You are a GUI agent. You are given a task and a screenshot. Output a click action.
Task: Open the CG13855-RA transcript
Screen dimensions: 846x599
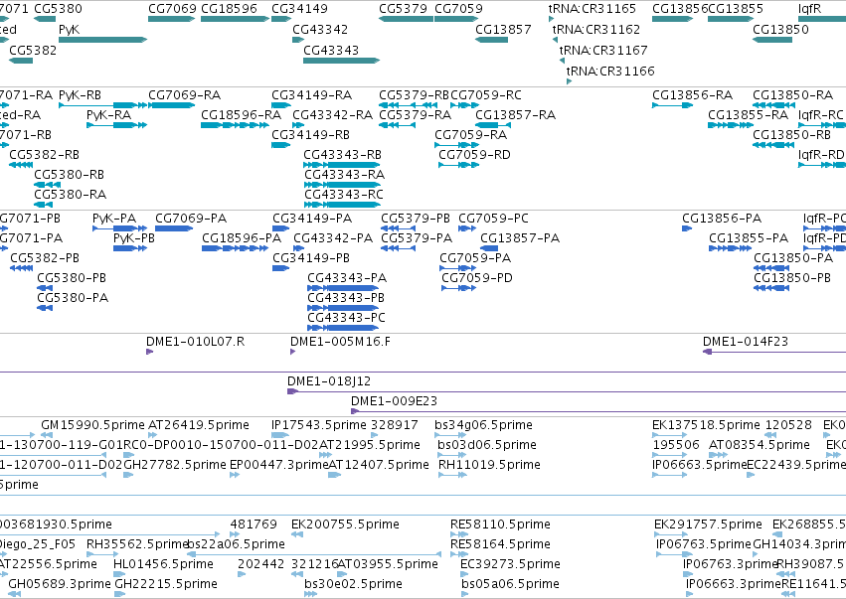point(731,125)
